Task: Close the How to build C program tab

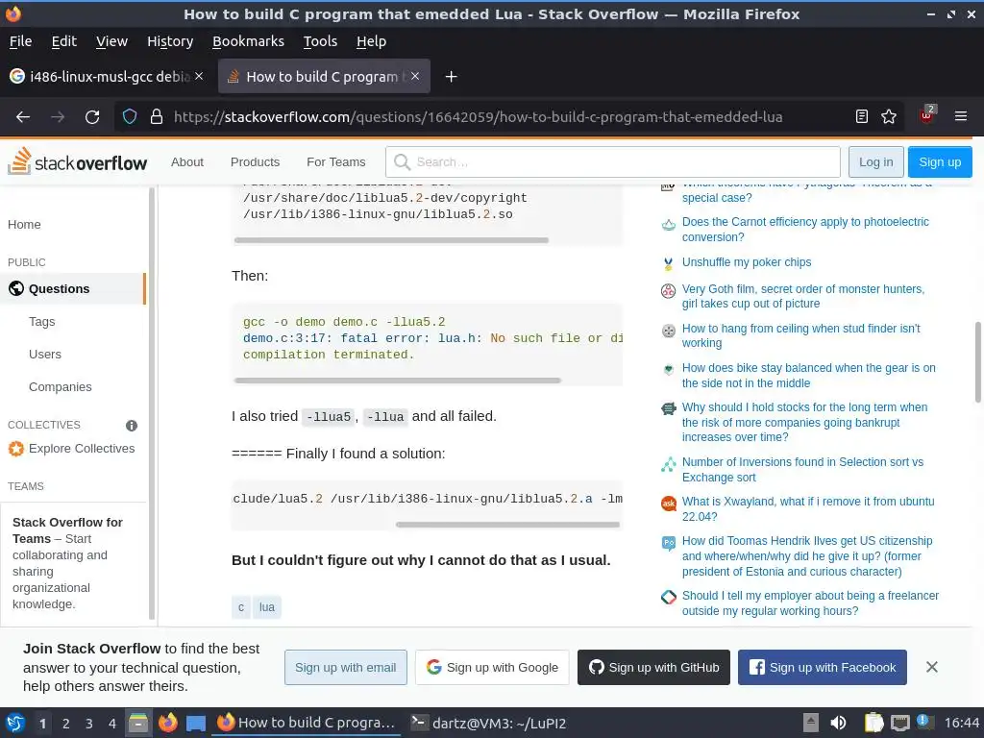Action: [415, 76]
